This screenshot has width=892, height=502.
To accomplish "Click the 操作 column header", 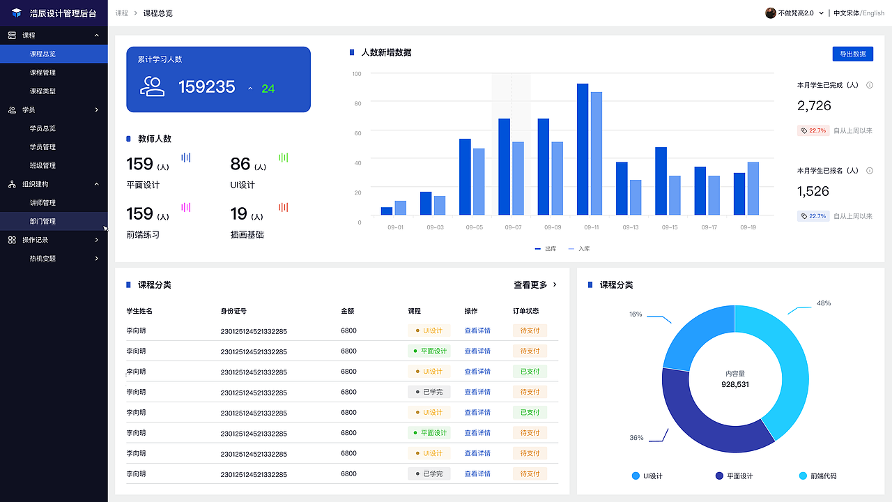I will 471,311.
